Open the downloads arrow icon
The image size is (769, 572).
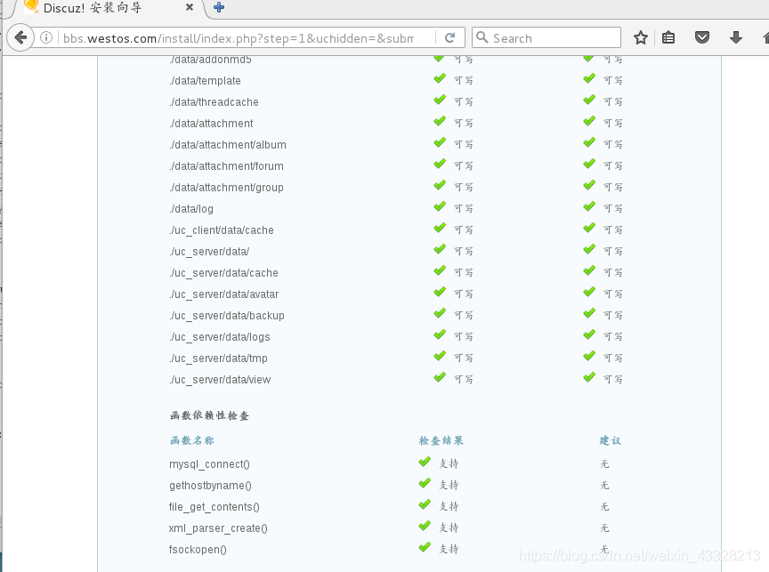(x=736, y=37)
